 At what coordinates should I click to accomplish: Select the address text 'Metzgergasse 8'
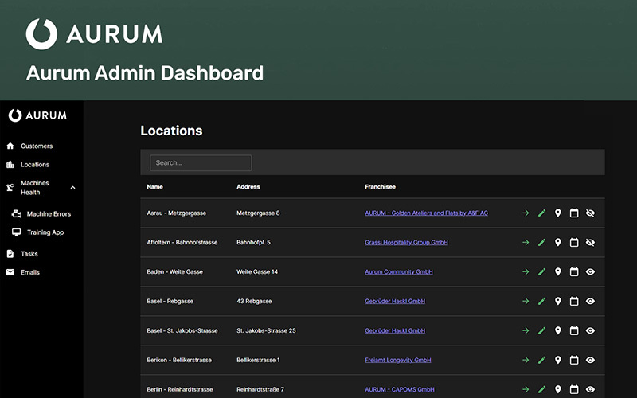pyautogui.click(x=258, y=213)
